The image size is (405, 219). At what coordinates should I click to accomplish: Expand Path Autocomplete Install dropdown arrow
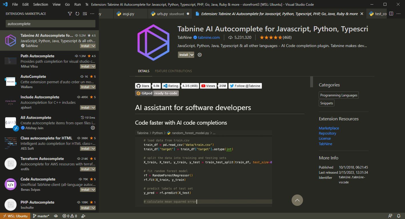point(93,66)
